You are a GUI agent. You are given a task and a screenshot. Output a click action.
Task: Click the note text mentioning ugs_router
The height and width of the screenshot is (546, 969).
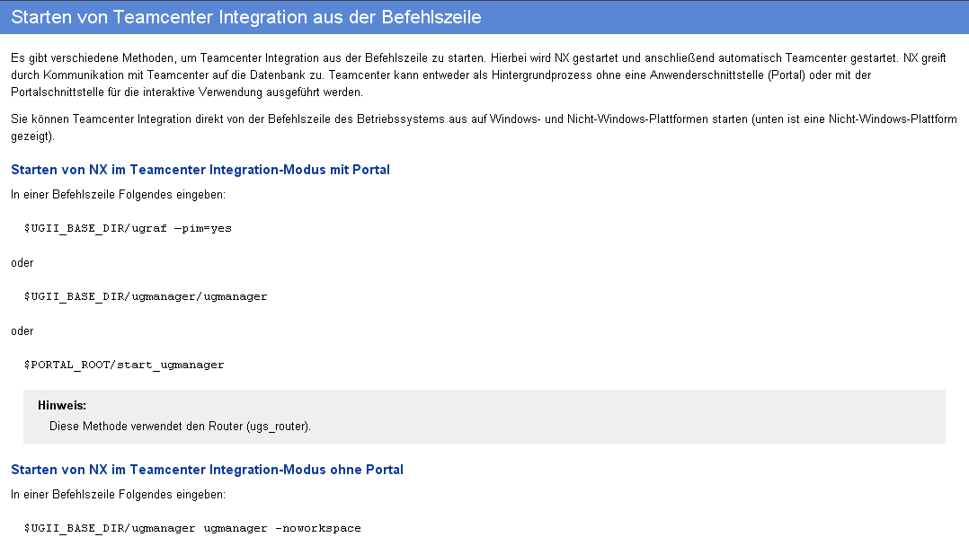click(x=180, y=427)
